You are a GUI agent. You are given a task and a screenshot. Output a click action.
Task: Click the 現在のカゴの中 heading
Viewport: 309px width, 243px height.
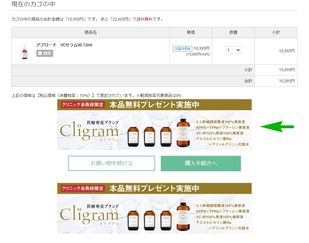[x=33, y=4]
